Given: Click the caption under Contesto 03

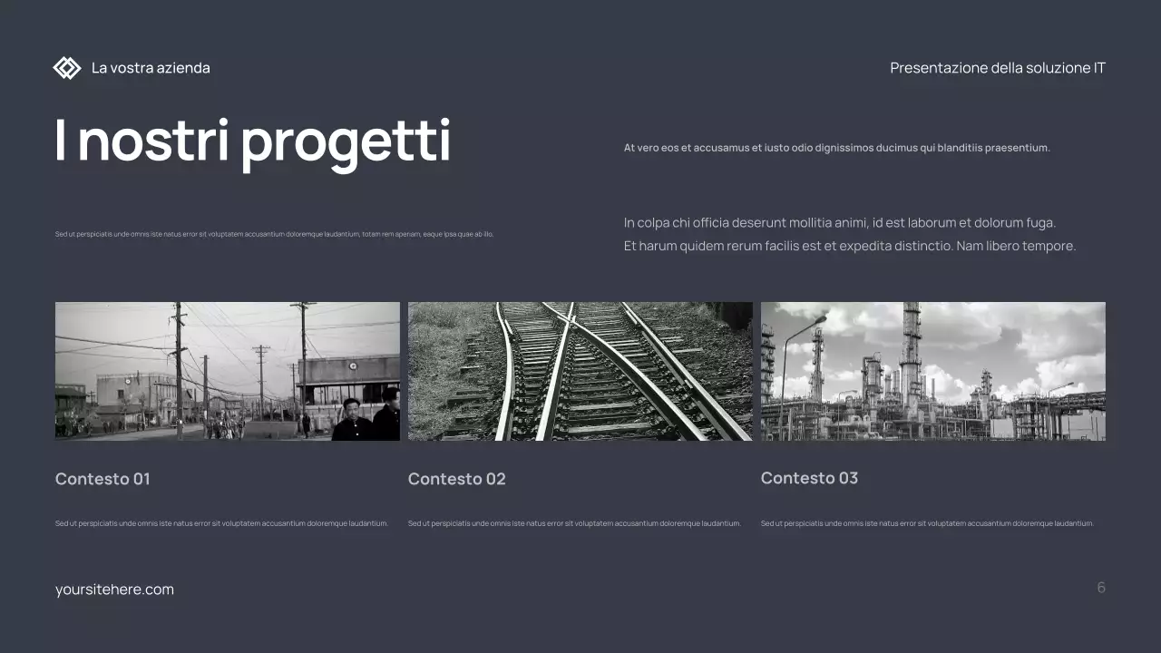Looking at the screenshot, I should tap(928, 523).
